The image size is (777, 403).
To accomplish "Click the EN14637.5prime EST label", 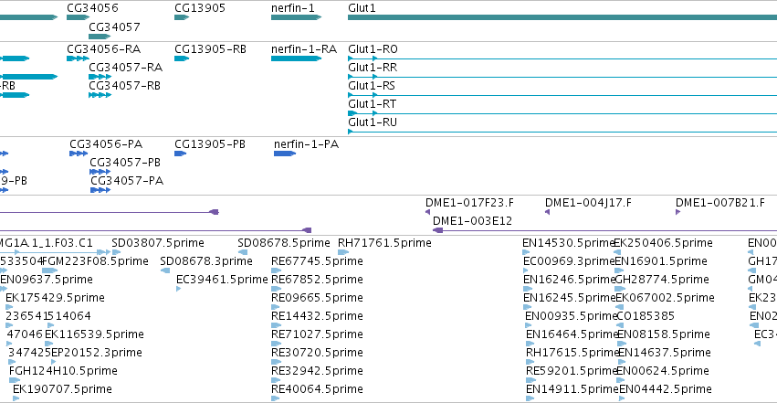I will [665, 353].
